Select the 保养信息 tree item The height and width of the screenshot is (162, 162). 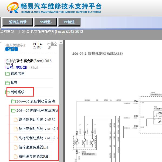[x=18, y=74]
